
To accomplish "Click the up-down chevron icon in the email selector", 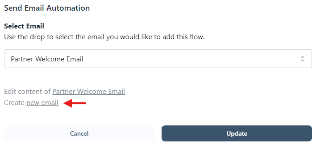I will coord(302,59).
